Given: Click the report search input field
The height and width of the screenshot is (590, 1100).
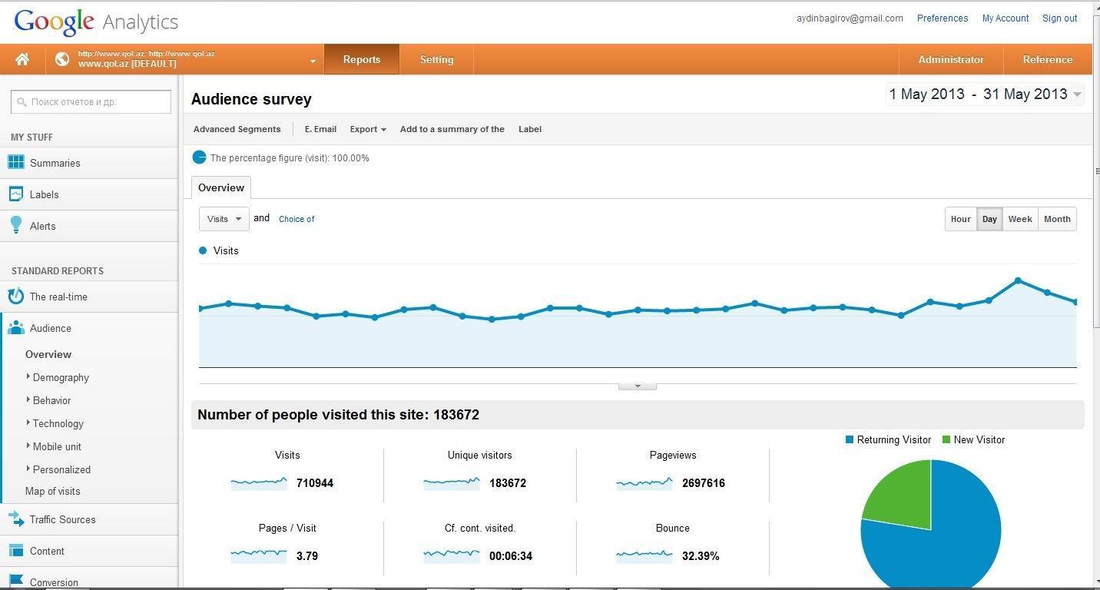Looking at the screenshot, I should tap(91, 101).
